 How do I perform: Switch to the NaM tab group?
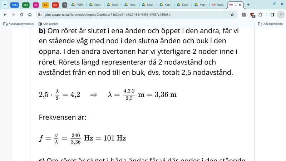[x=15, y=5]
